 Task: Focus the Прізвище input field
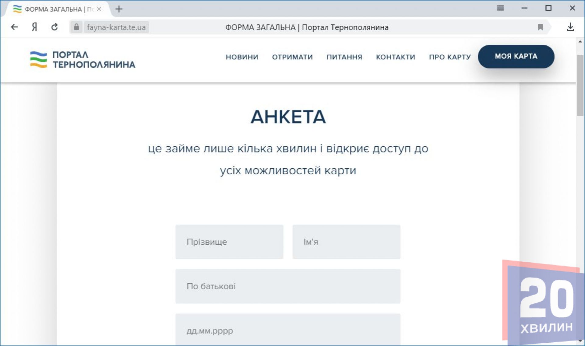(229, 242)
